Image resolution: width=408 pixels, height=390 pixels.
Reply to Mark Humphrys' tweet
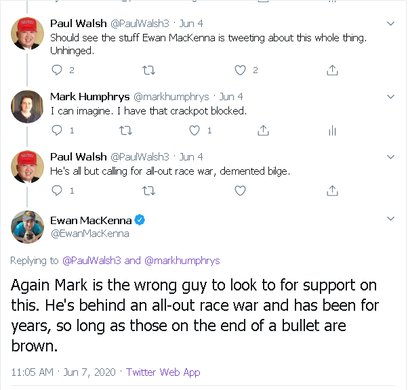pos(57,130)
